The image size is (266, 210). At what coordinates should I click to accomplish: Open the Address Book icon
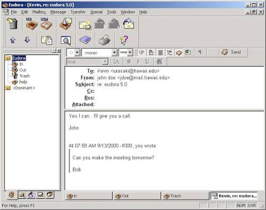[85, 40]
